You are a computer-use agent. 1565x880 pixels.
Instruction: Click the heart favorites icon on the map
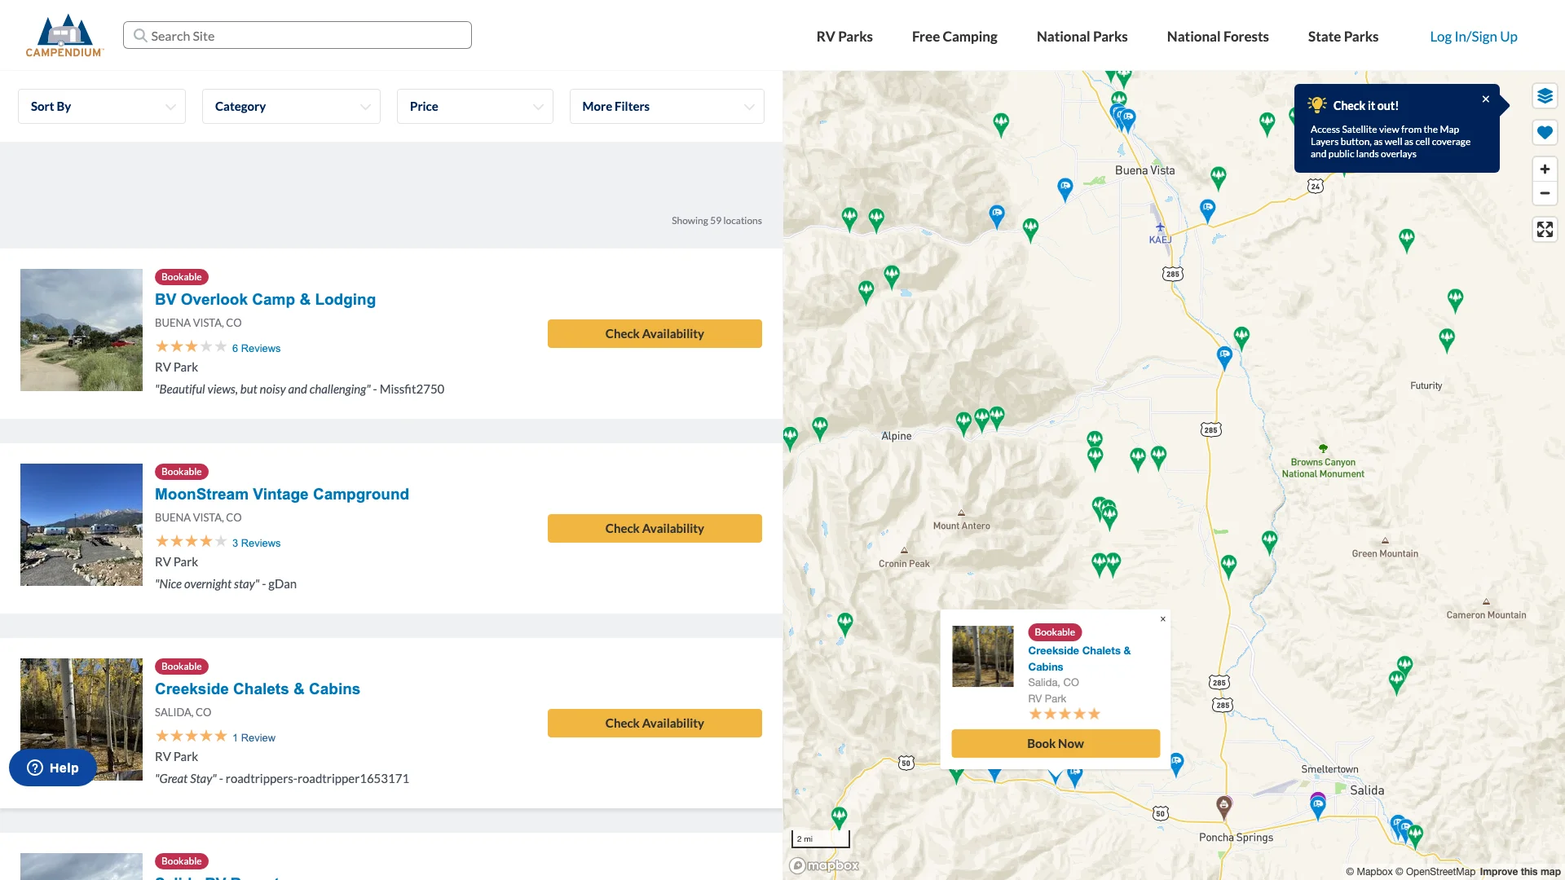pos(1545,132)
